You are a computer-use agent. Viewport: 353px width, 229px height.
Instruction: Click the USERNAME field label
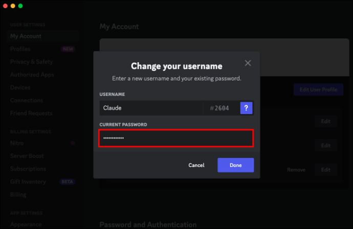click(x=112, y=94)
